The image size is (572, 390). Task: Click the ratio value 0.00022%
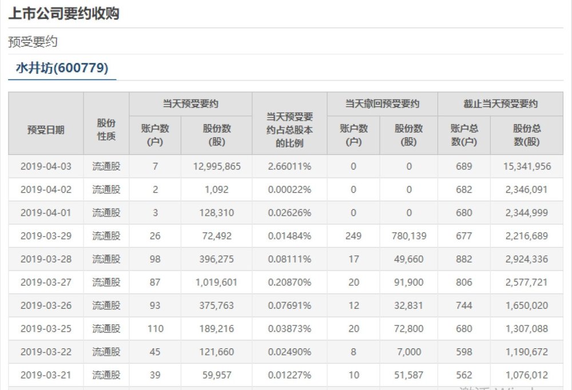(289, 190)
